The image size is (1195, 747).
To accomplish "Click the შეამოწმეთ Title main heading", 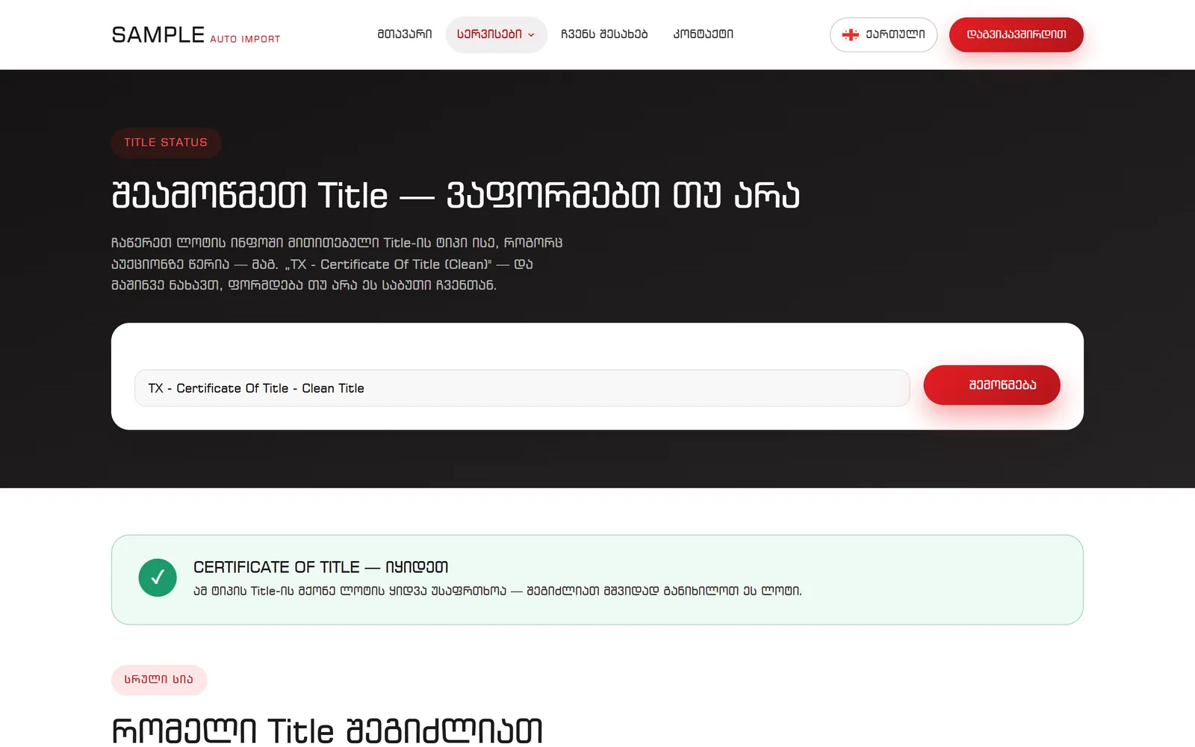I will 456,196.
